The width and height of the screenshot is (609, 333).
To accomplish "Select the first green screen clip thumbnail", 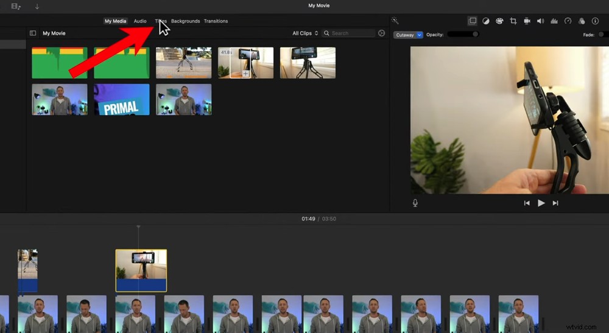I will (60, 63).
